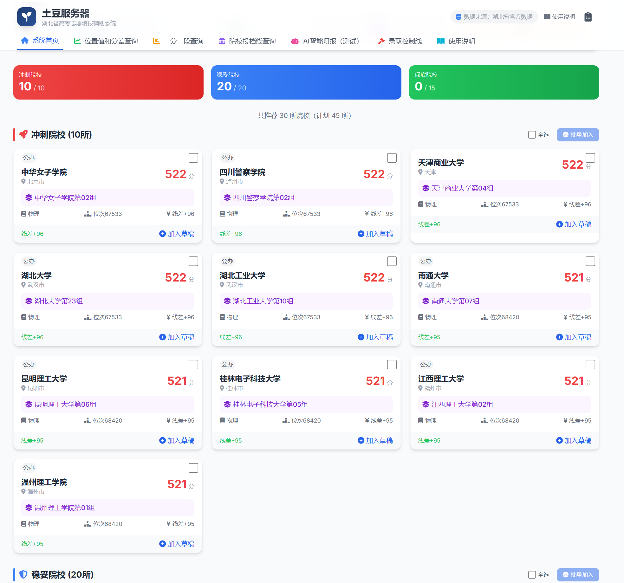Click the robot icon beside AI智能填报
The width and height of the screenshot is (624, 583).
tap(295, 41)
